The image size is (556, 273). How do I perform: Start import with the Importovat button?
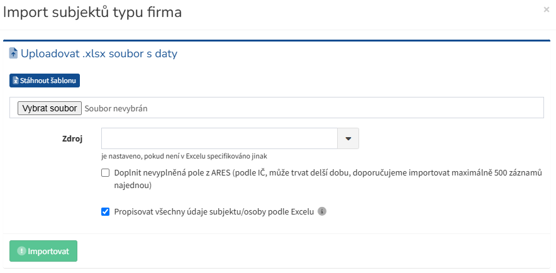(x=43, y=251)
